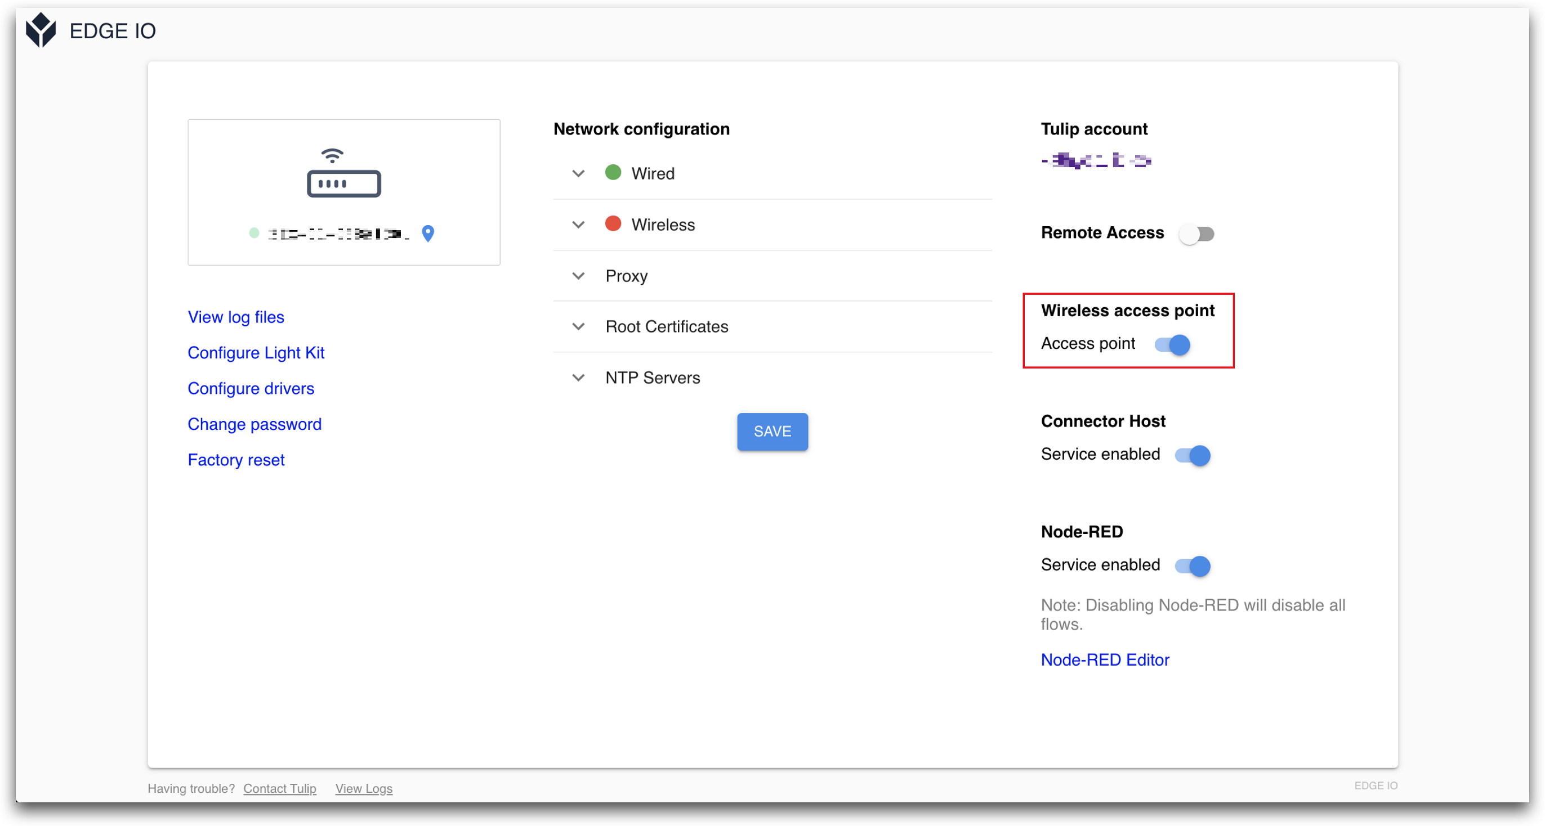Image resolution: width=1545 pixels, height=826 pixels.
Task: Expand the NTP Servers chevron
Action: click(578, 378)
